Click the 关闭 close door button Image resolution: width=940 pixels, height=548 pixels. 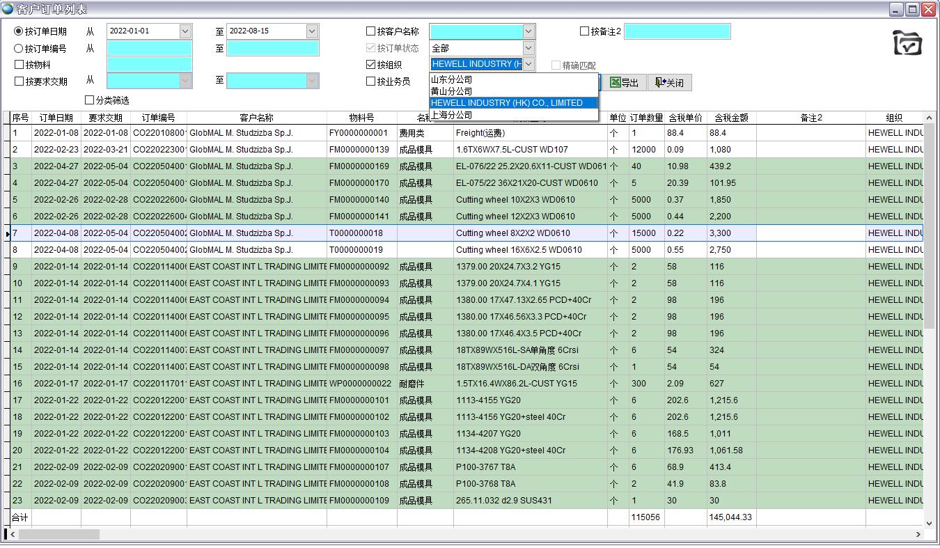tap(669, 83)
